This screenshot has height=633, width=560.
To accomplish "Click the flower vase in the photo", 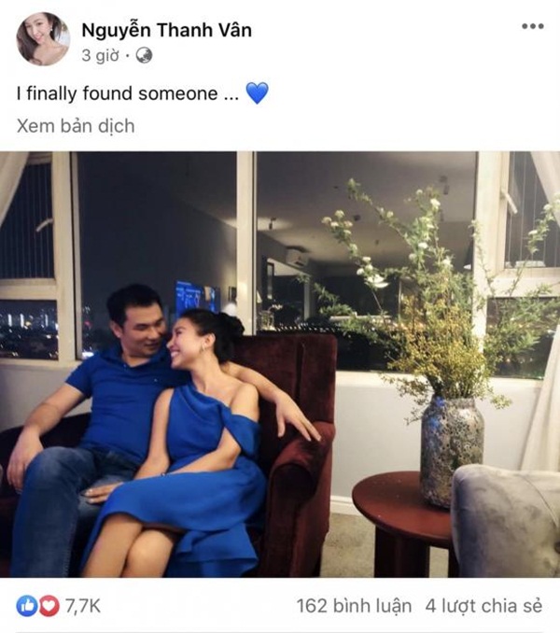I will coord(451,450).
